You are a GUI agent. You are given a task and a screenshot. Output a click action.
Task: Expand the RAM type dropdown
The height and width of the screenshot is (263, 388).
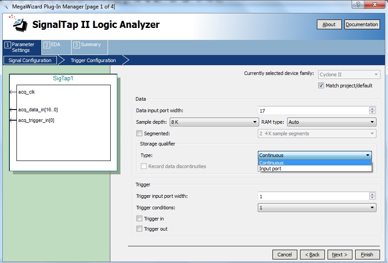click(332, 122)
